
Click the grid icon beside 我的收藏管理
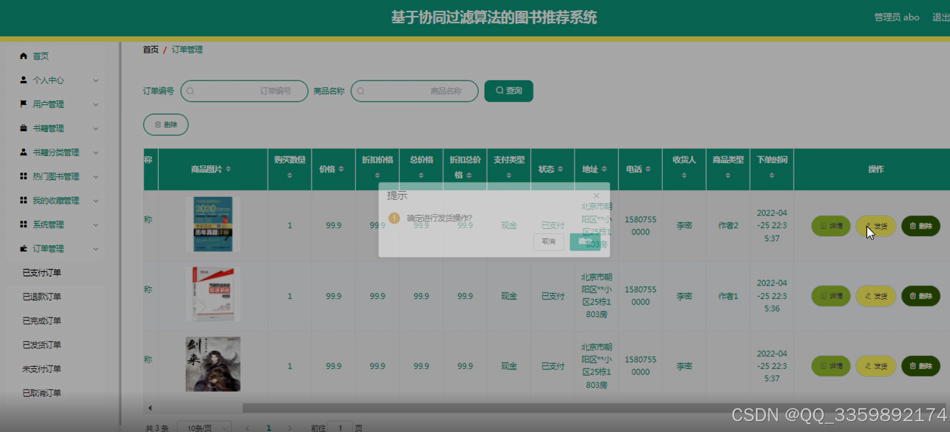[x=23, y=200]
